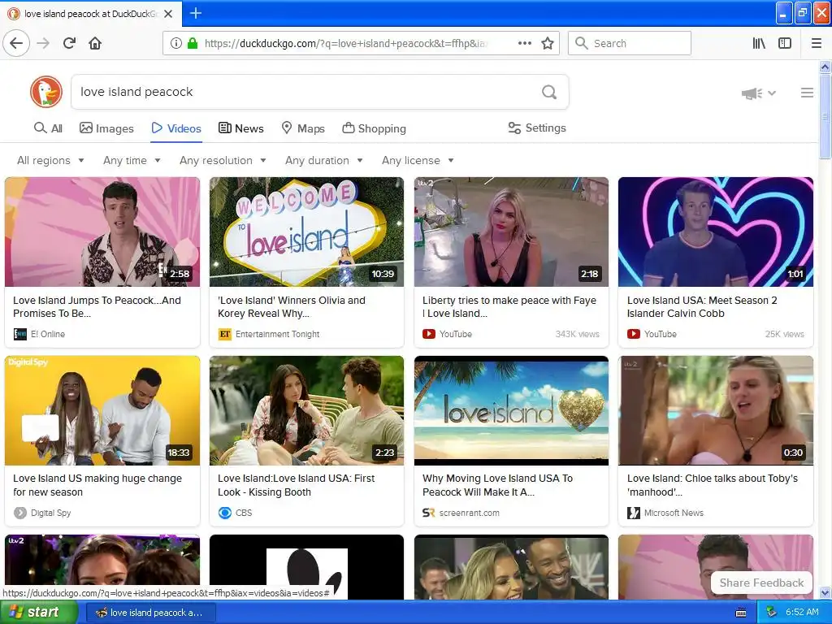Open 'Liberty tries to make peace with Faye' title
832x624 pixels.
[509, 306]
